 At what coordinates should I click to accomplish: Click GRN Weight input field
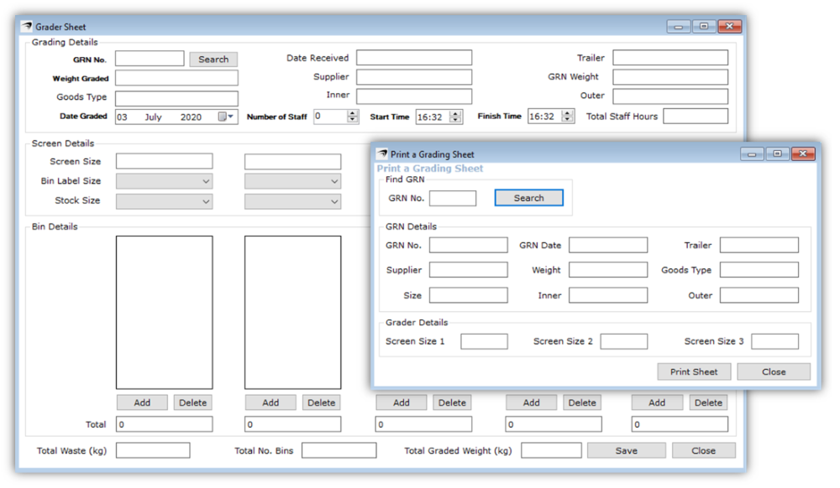click(x=670, y=77)
